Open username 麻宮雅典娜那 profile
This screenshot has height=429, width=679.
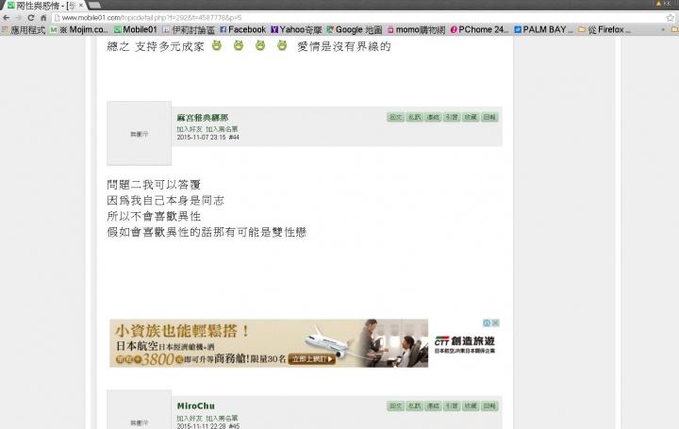(x=202, y=118)
